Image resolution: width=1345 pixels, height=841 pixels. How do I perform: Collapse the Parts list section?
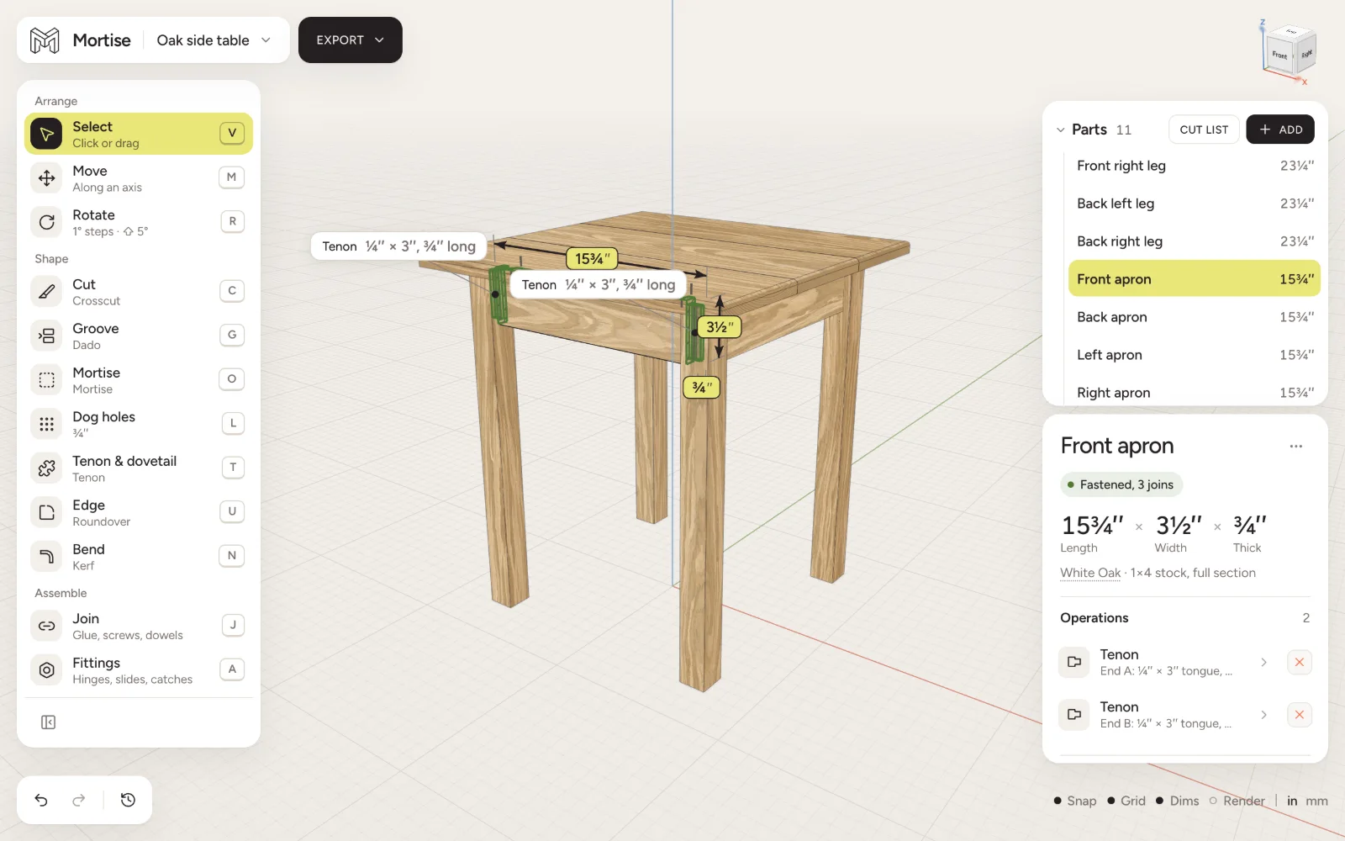point(1061,130)
